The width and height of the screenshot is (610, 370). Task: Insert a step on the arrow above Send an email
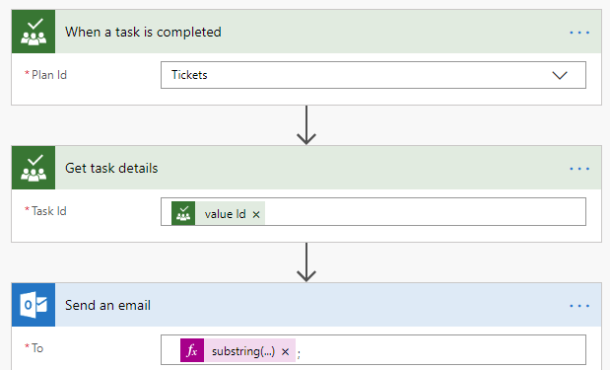(306, 262)
